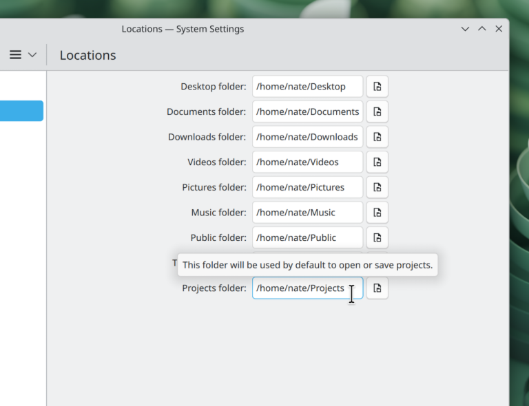Screen dimensions: 529x406
Task: Click the 'Desktop folder:' label
Action: click(x=214, y=87)
